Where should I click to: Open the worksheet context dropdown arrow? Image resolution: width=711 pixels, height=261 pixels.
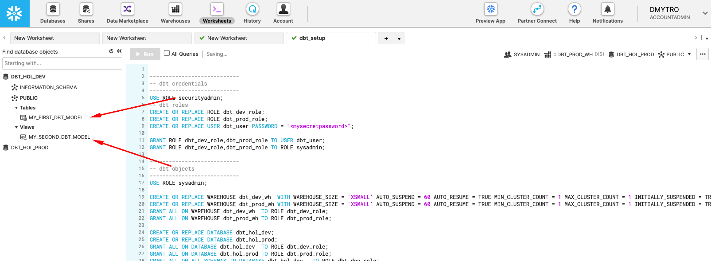click(x=689, y=55)
